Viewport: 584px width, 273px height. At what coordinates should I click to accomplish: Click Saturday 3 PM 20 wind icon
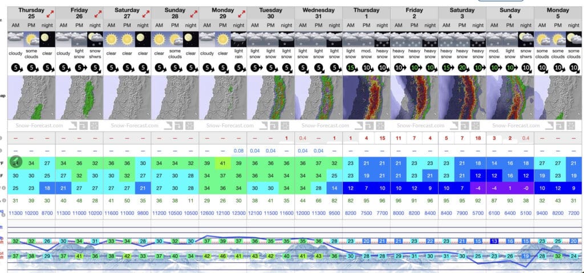coord(463,67)
